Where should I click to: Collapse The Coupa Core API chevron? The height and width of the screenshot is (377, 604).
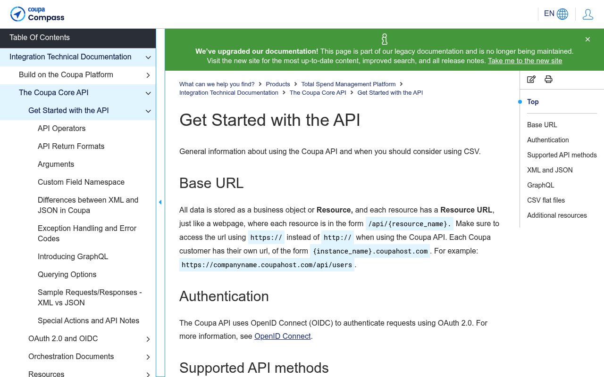pyautogui.click(x=148, y=93)
